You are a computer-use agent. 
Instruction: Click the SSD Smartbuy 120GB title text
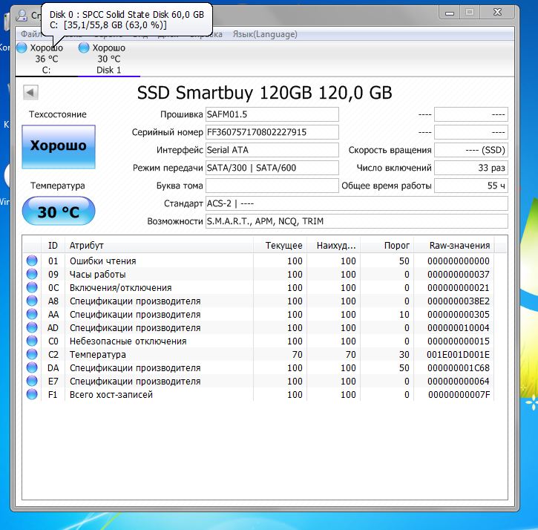264,93
